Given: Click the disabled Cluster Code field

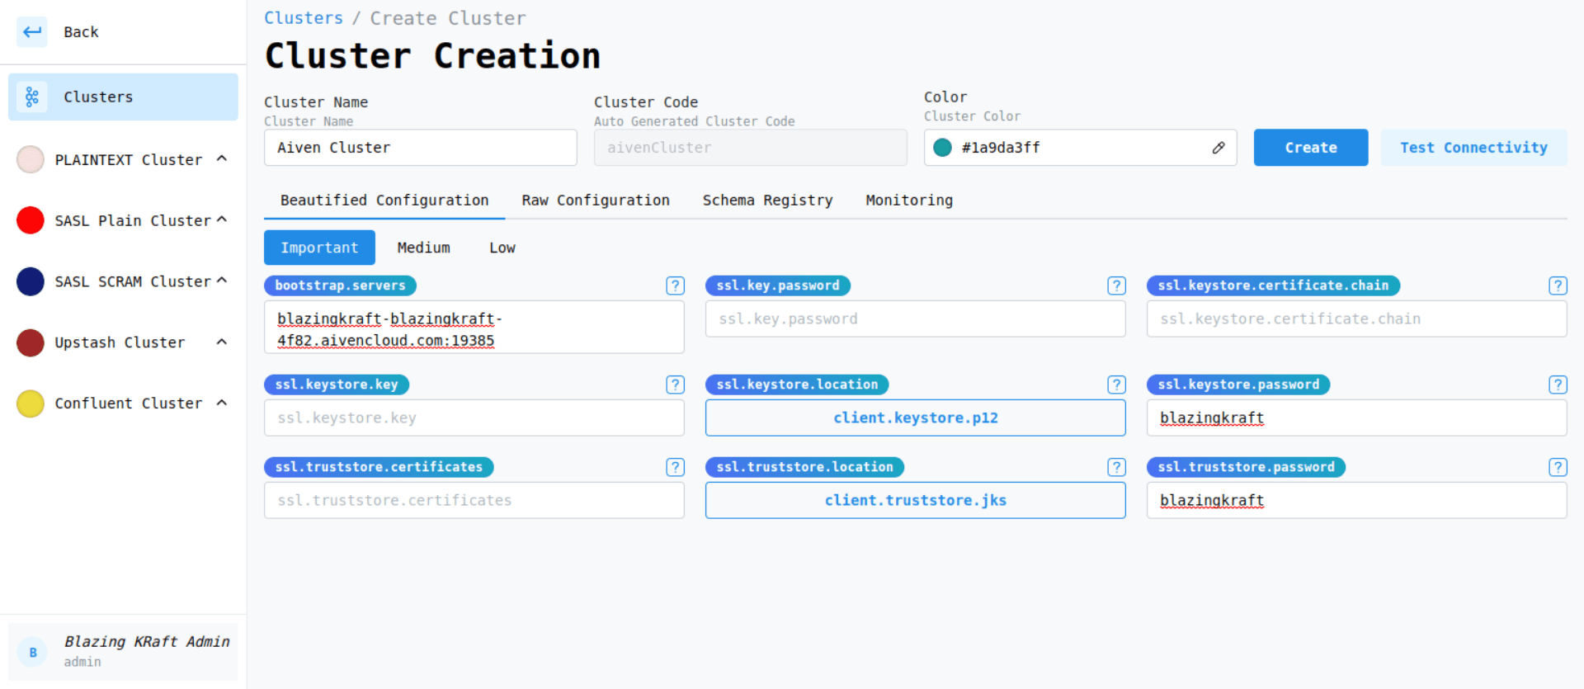Looking at the screenshot, I should pos(751,148).
